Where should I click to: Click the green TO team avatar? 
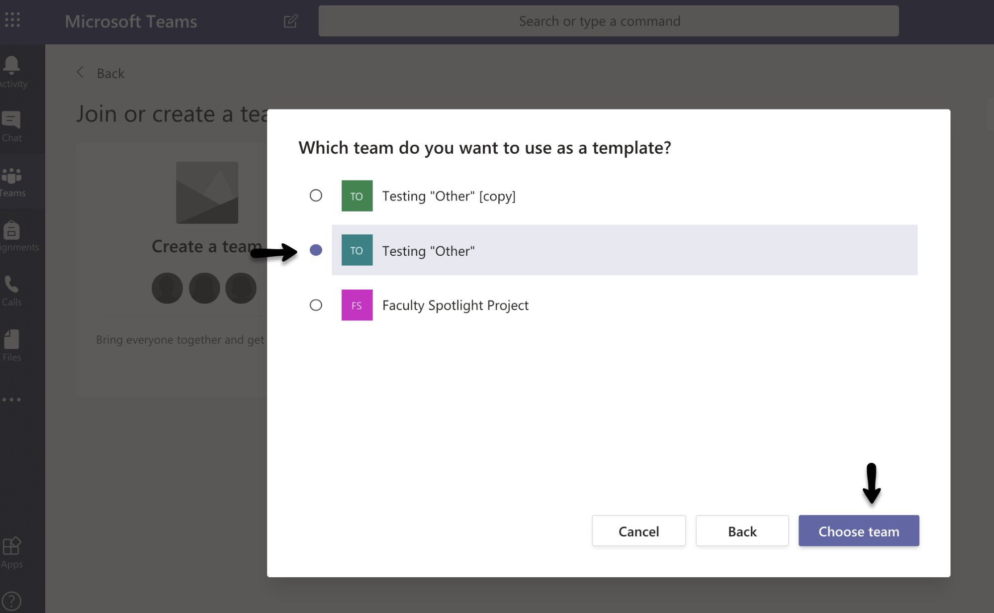tap(357, 196)
